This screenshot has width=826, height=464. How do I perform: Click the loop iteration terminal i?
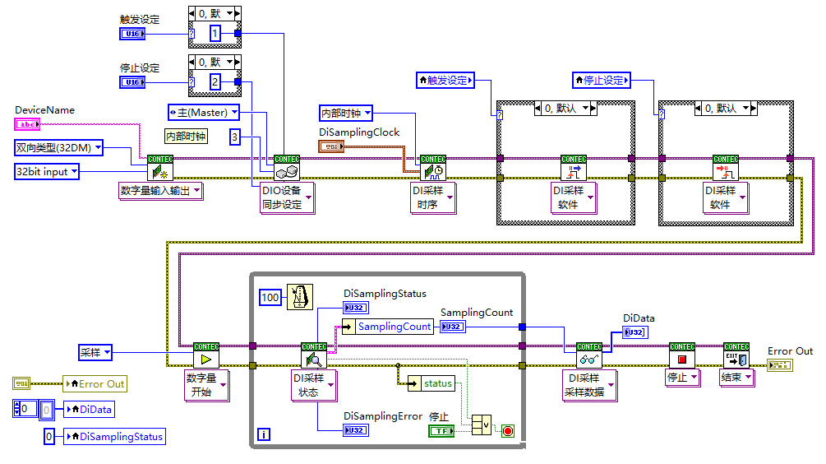263,434
